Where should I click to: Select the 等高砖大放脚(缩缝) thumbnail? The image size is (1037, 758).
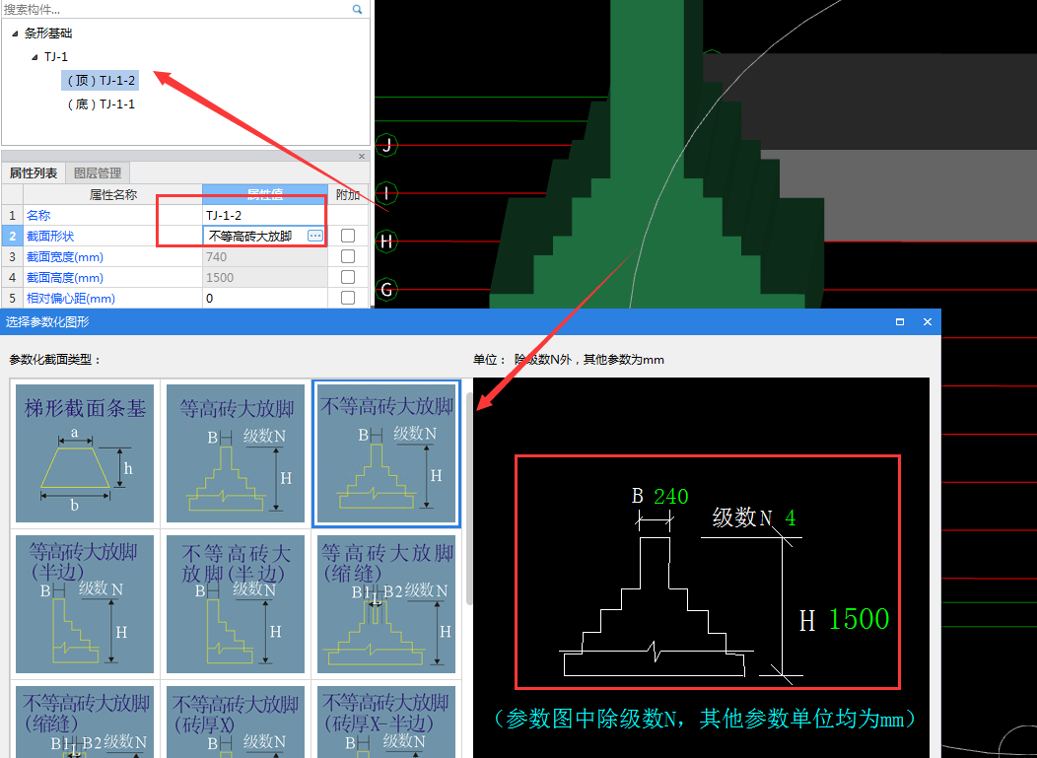point(386,604)
